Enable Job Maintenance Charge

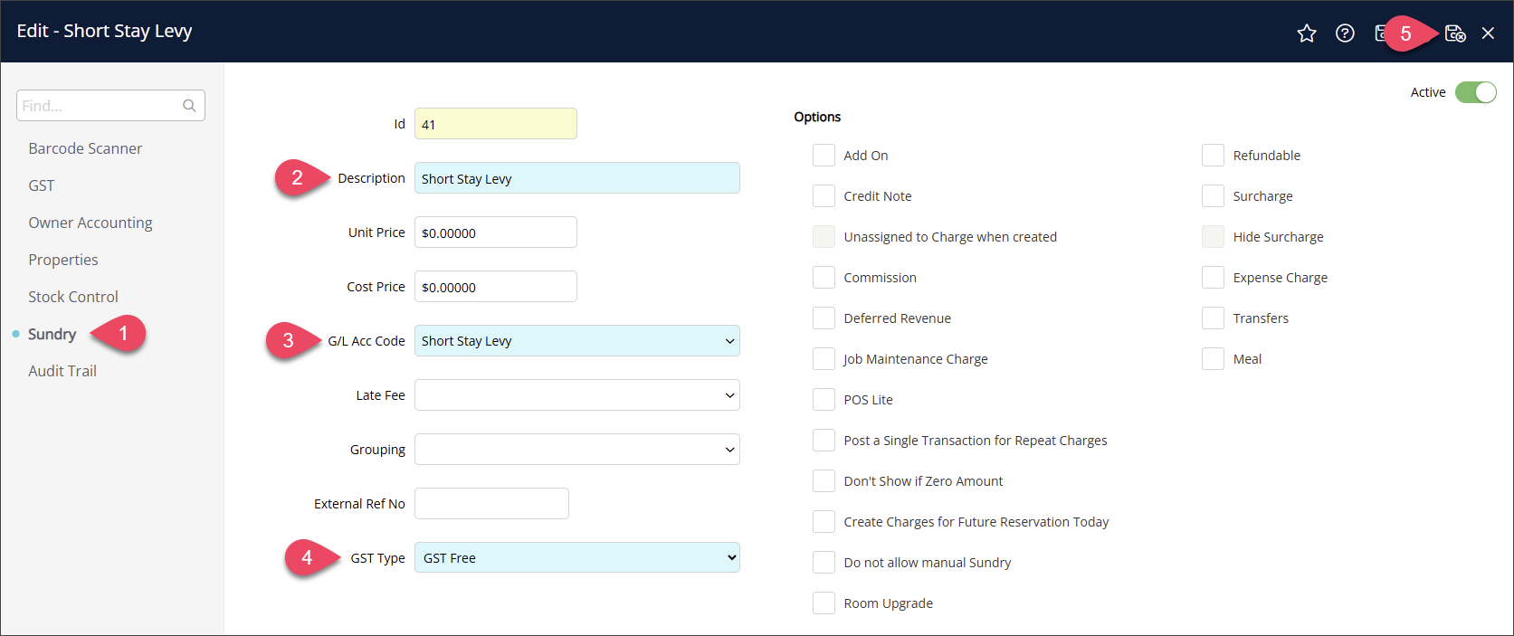[x=824, y=359]
